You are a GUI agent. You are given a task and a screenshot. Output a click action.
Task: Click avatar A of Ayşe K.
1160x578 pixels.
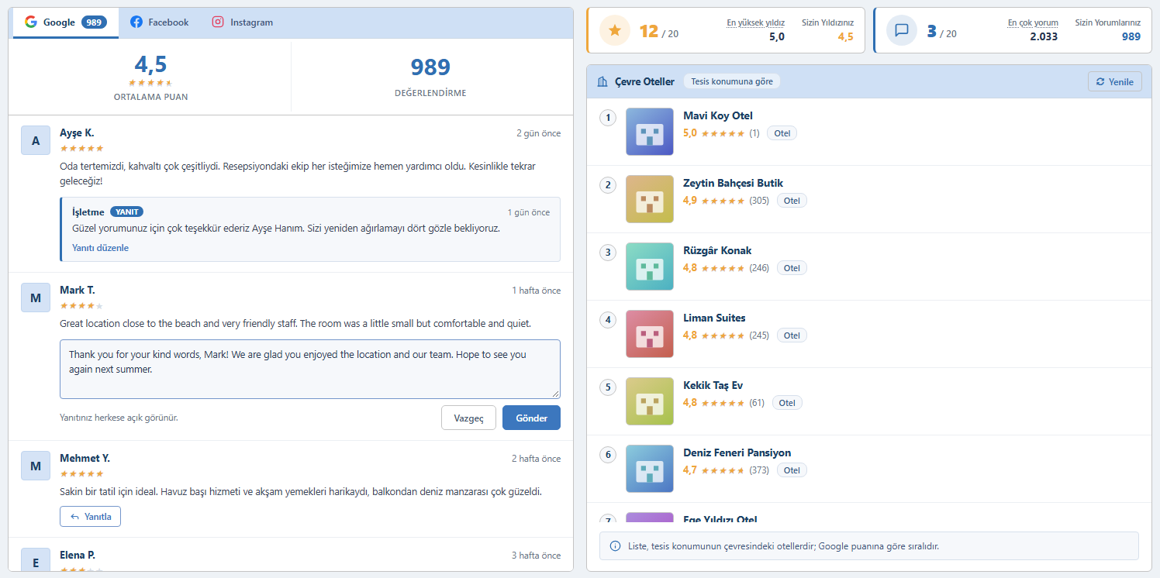[x=36, y=140]
